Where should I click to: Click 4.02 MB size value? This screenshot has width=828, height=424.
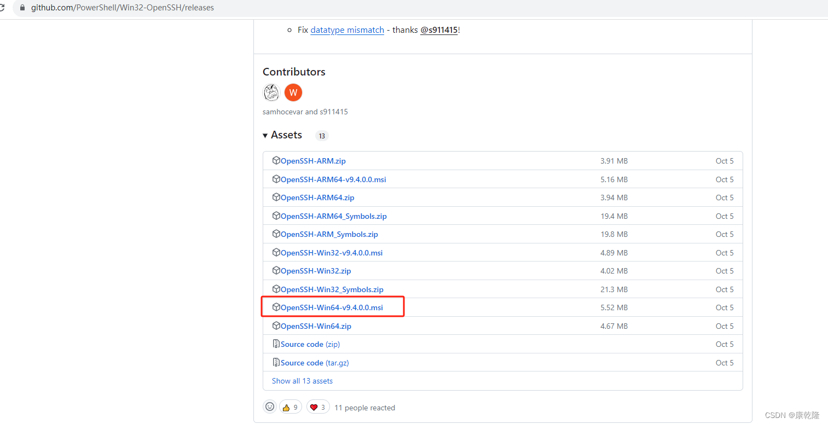[x=614, y=271]
